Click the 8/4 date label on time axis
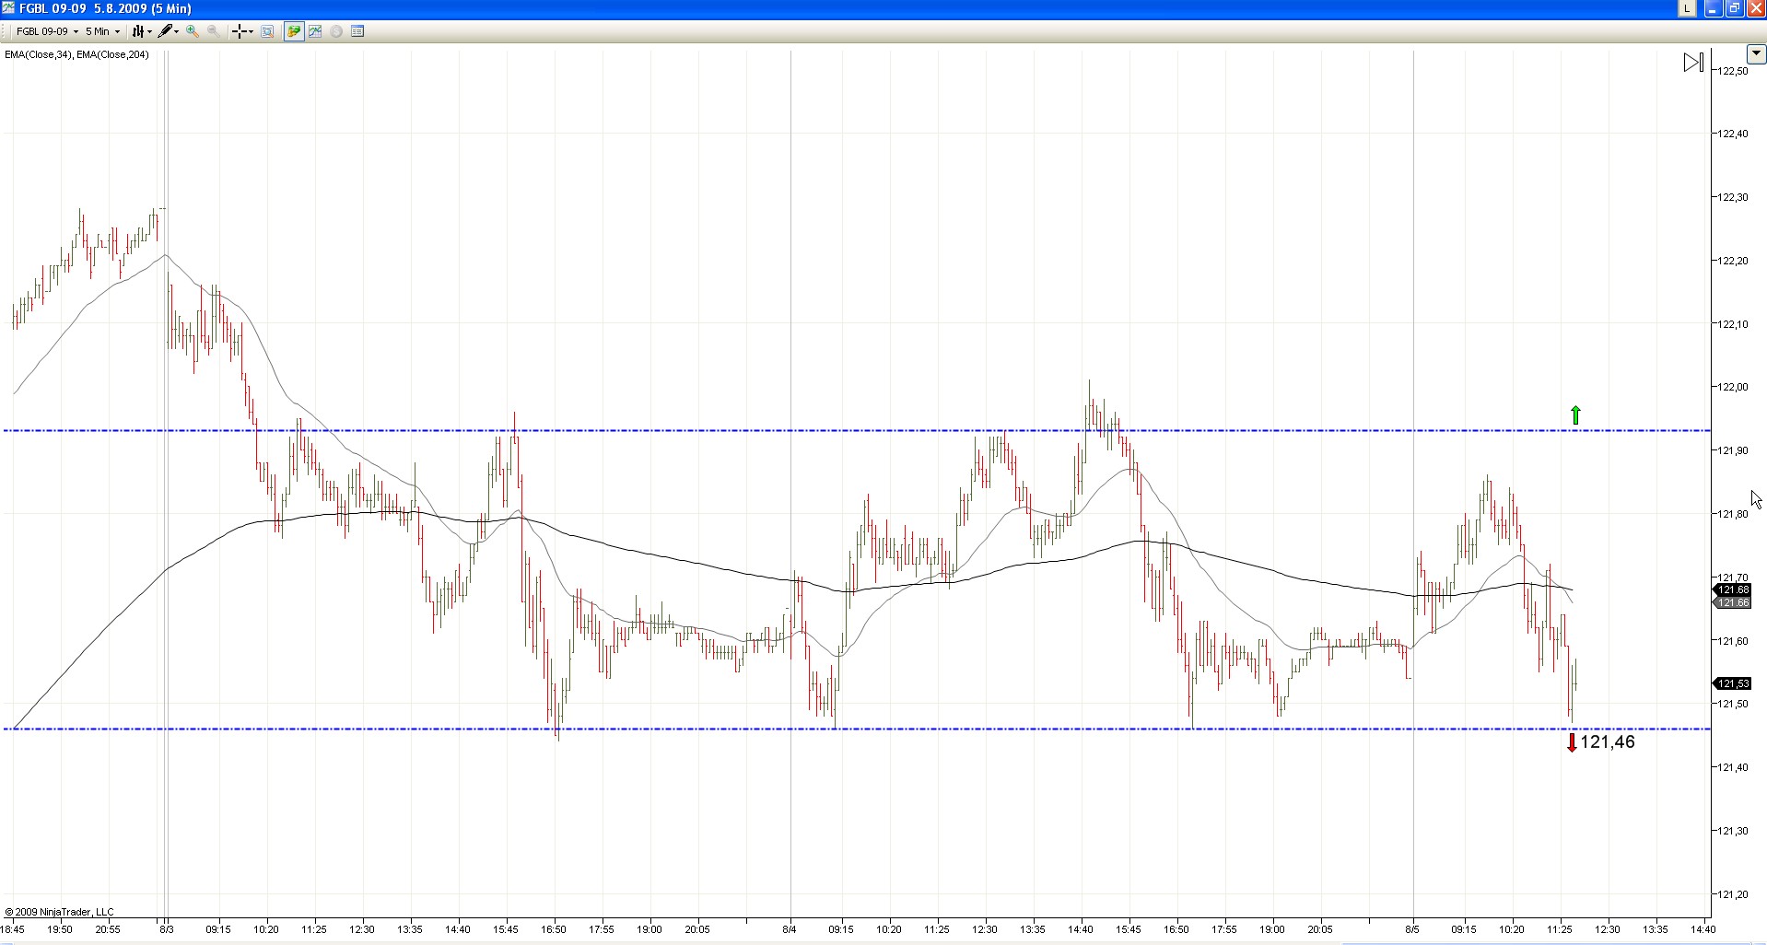 (x=790, y=929)
